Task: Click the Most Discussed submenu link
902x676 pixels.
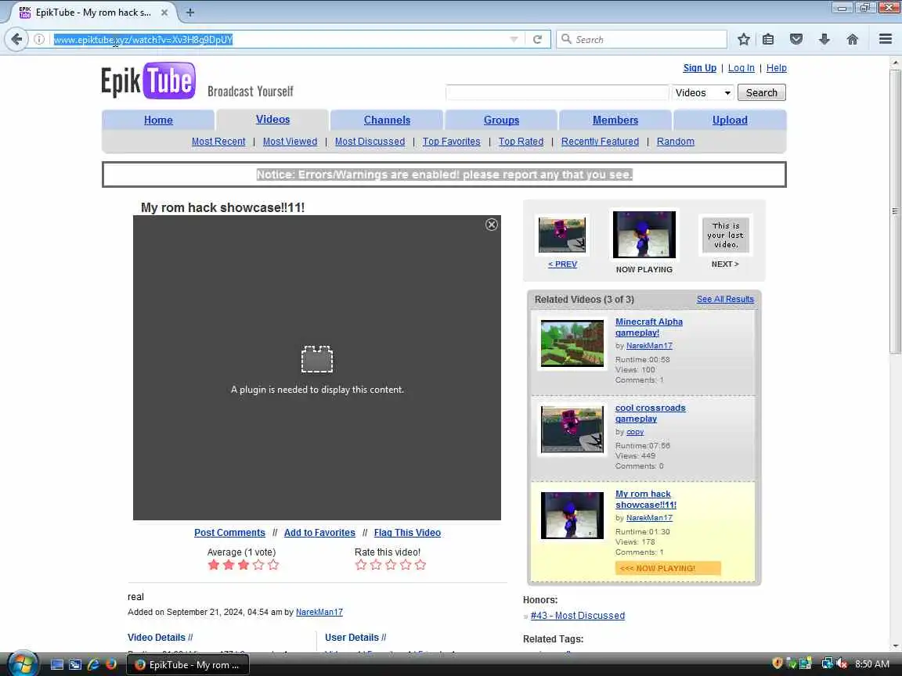Action: pyautogui.click(x=370, y=142)
